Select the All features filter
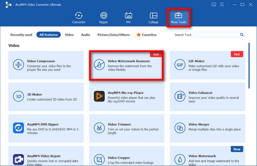The width and height of the screenshot is (257, 166). click(x=48, y=35)
